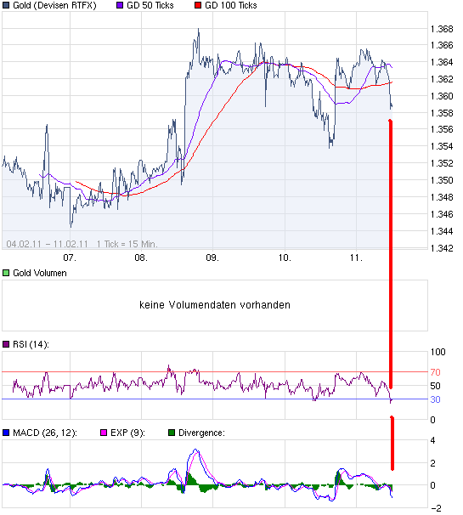Select the 'GD 100 Ticks' legend label
Viewport: 463px width, 515px height.
click(x=231, y=5)
